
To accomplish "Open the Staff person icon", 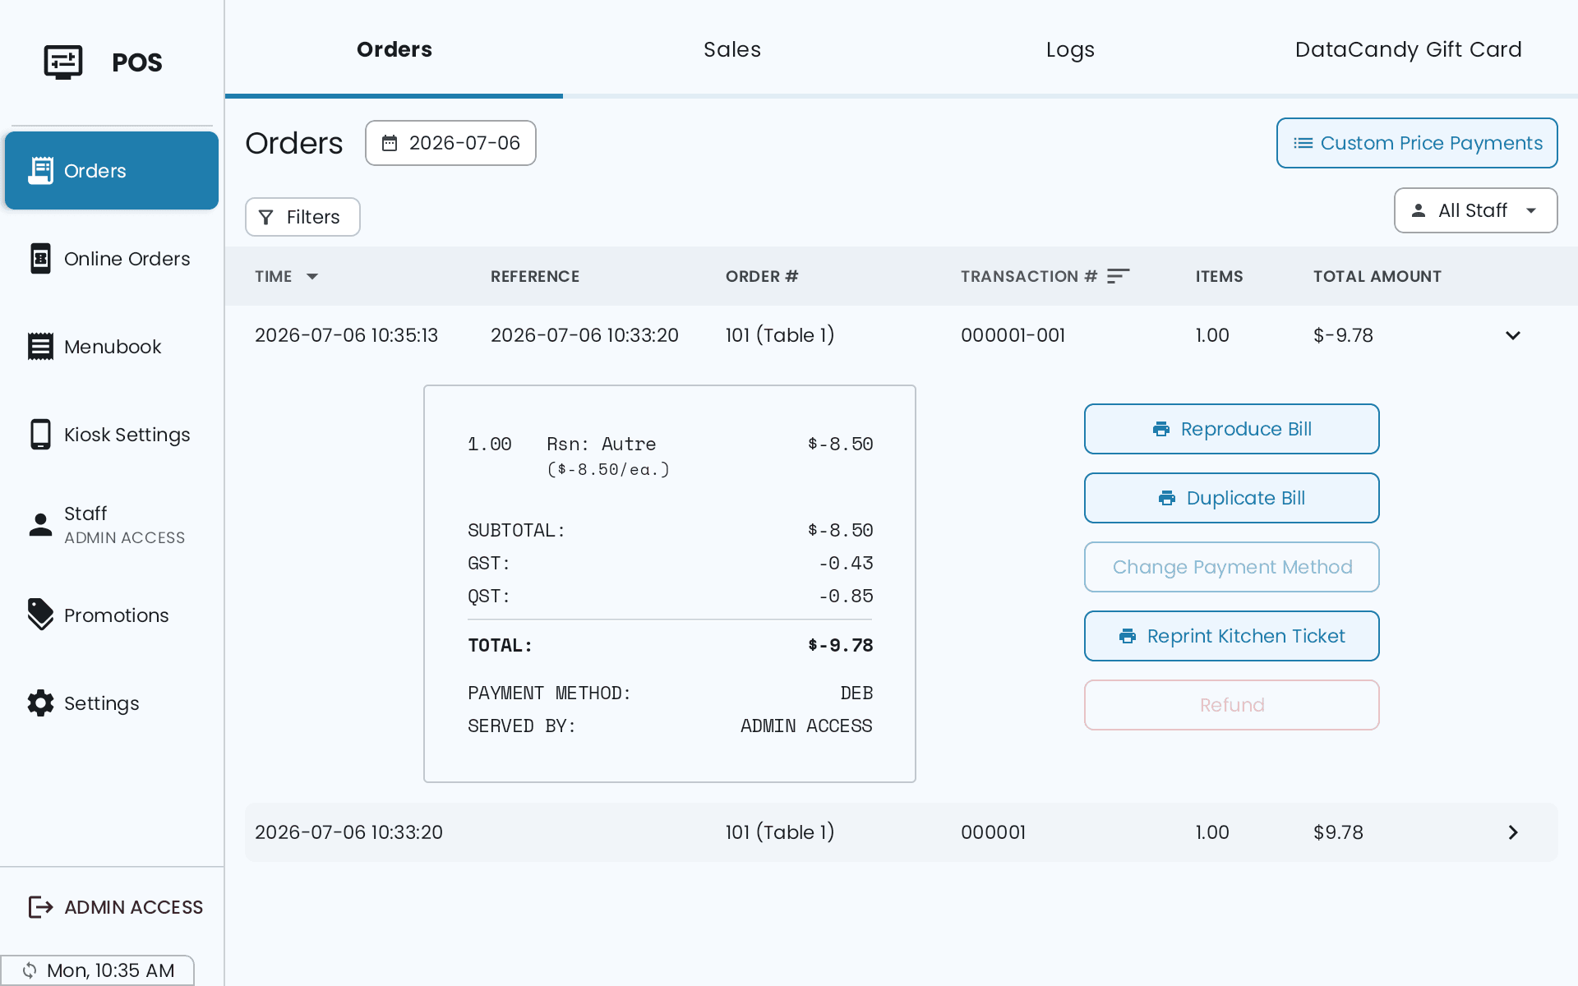I will (40, 524).
